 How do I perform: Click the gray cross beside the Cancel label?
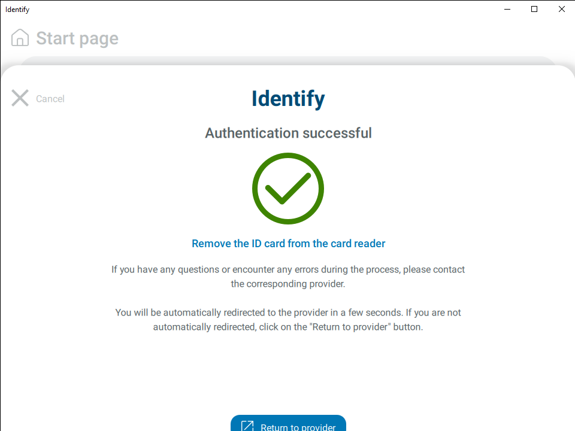click(x=20, y=98)
